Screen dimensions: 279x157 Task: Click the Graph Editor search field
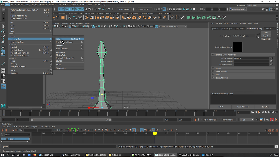(17, 134)
